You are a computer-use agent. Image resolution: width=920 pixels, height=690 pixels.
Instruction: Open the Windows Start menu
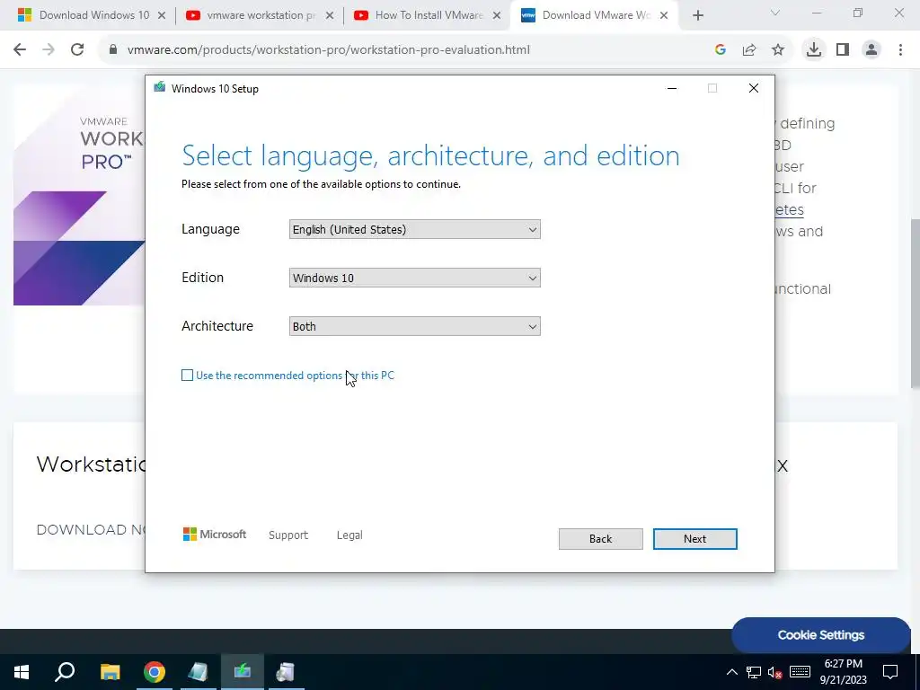[22, 672]
